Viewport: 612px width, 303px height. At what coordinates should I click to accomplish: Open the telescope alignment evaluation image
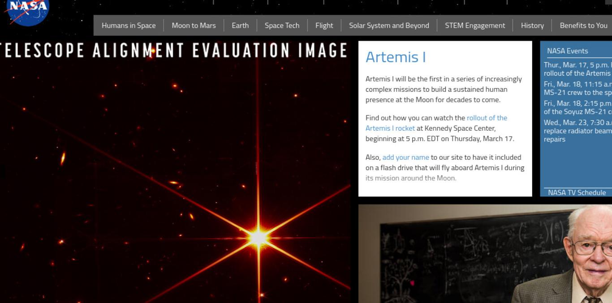pos(175,172)
